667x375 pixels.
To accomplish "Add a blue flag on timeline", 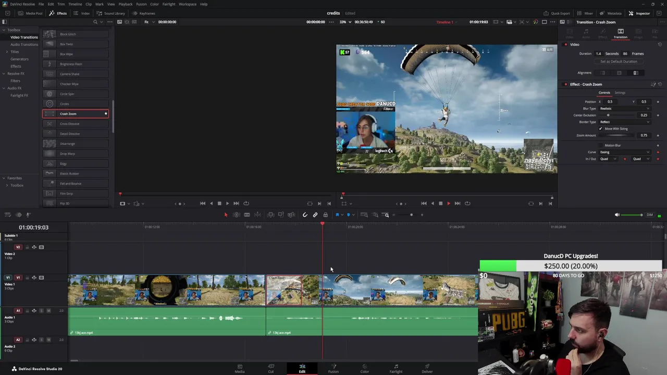I will pyautogui.click(x=337, y=215).
